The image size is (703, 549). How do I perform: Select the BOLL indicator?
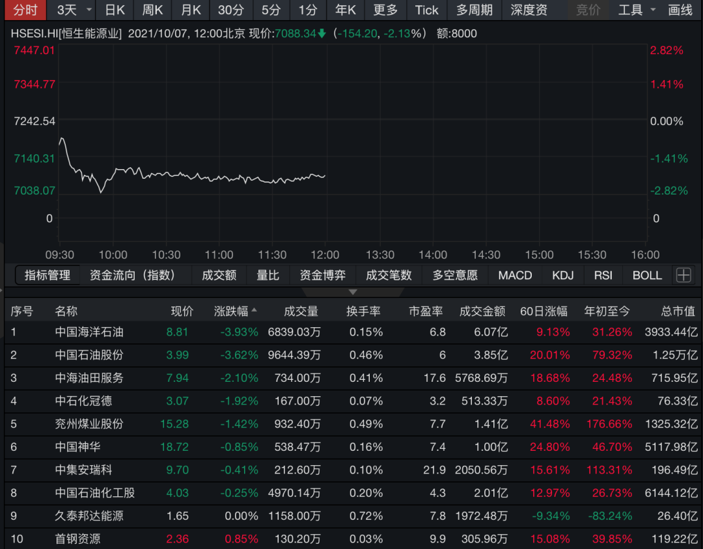[647, 275]
